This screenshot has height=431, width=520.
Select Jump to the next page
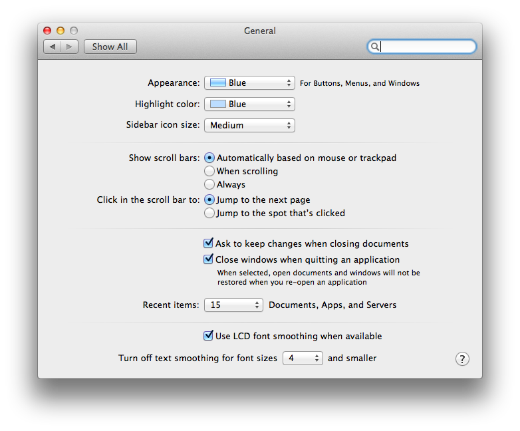click(257, 200)
